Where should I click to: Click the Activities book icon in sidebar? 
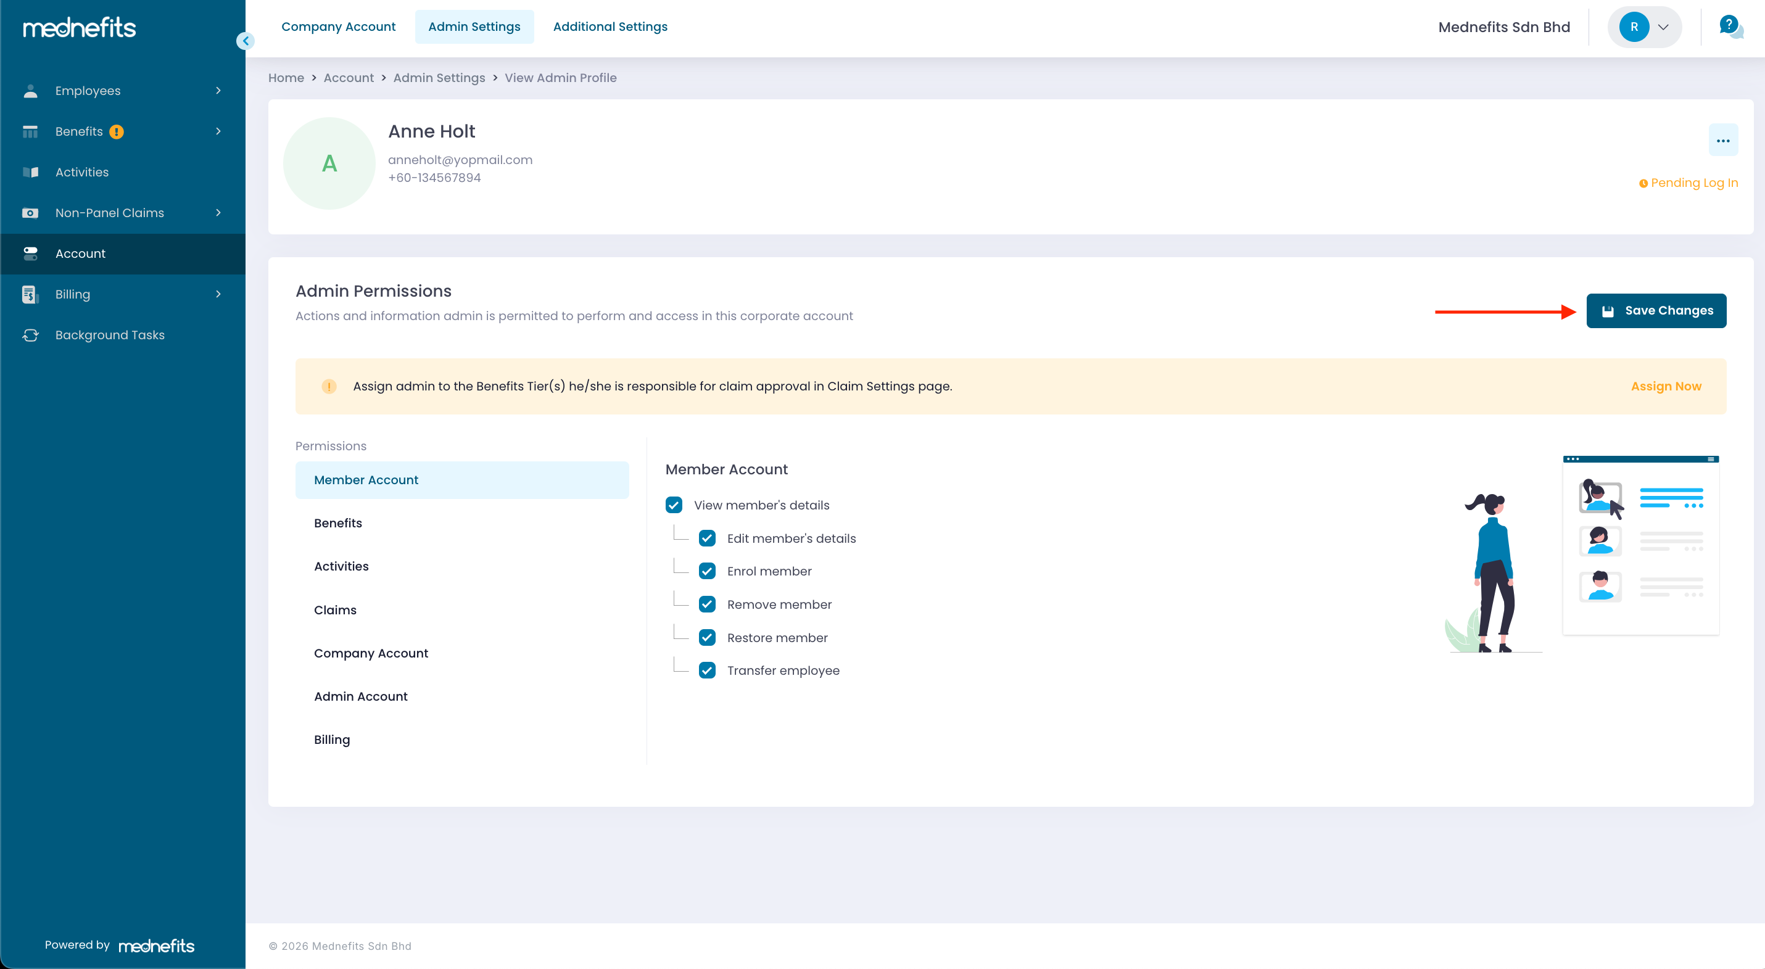(x=30, y=173)
